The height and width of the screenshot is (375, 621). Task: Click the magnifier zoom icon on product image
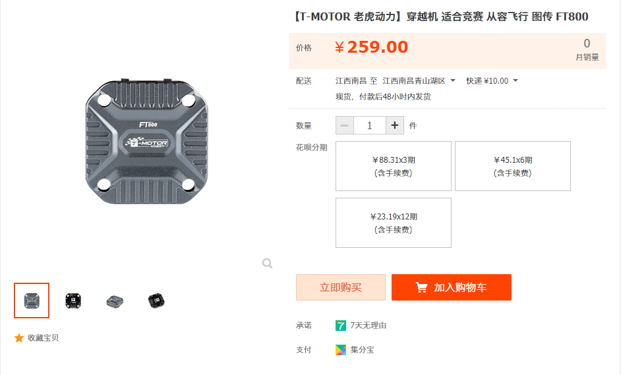(267, 264)
